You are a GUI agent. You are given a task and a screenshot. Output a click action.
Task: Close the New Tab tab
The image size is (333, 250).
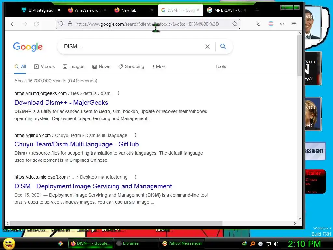[152, 10]
